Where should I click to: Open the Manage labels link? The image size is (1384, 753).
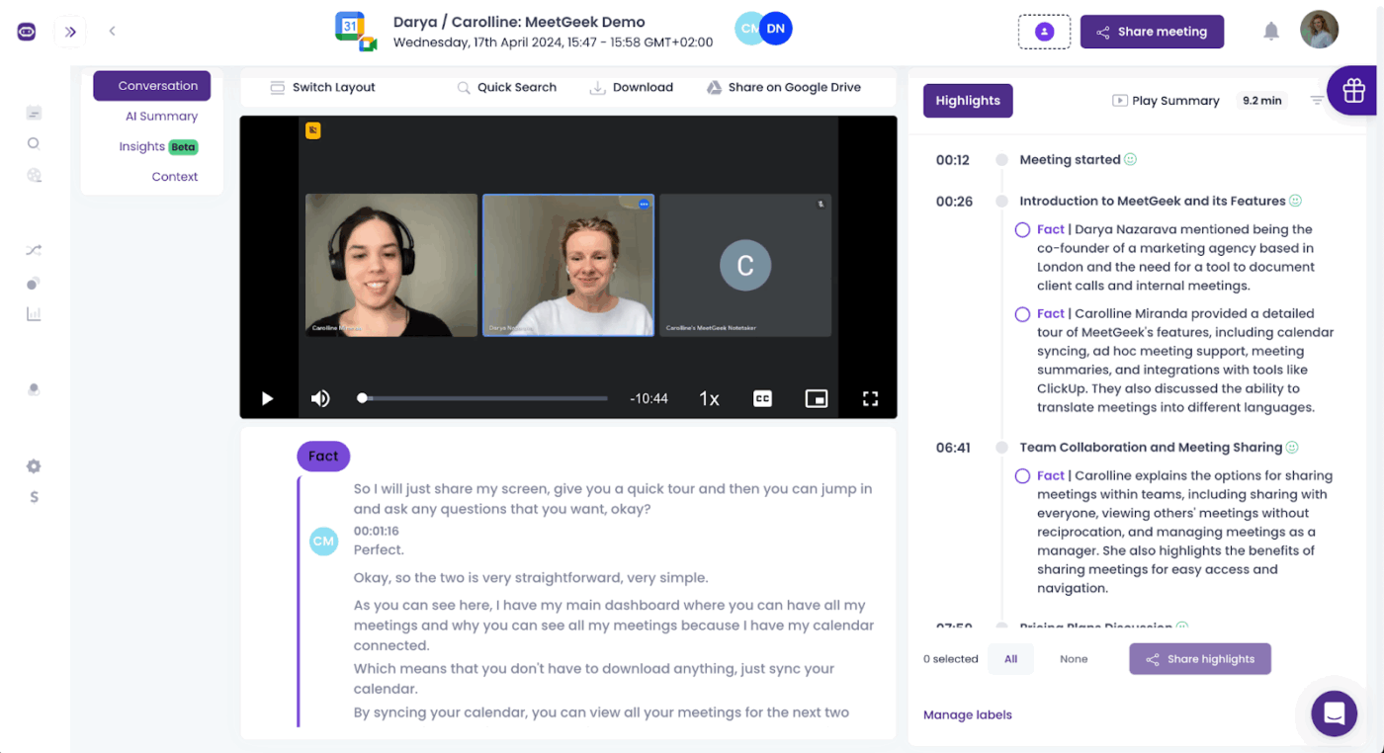pyautogui.click(x=968, y=715)
